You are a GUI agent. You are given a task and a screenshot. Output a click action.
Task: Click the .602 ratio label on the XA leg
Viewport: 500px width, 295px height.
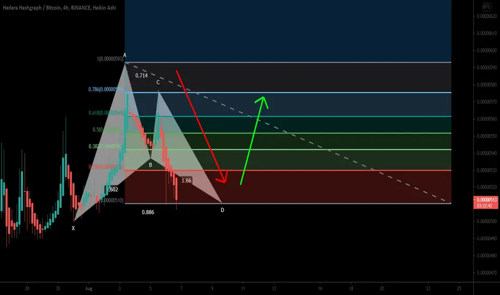tap(112, 189)
